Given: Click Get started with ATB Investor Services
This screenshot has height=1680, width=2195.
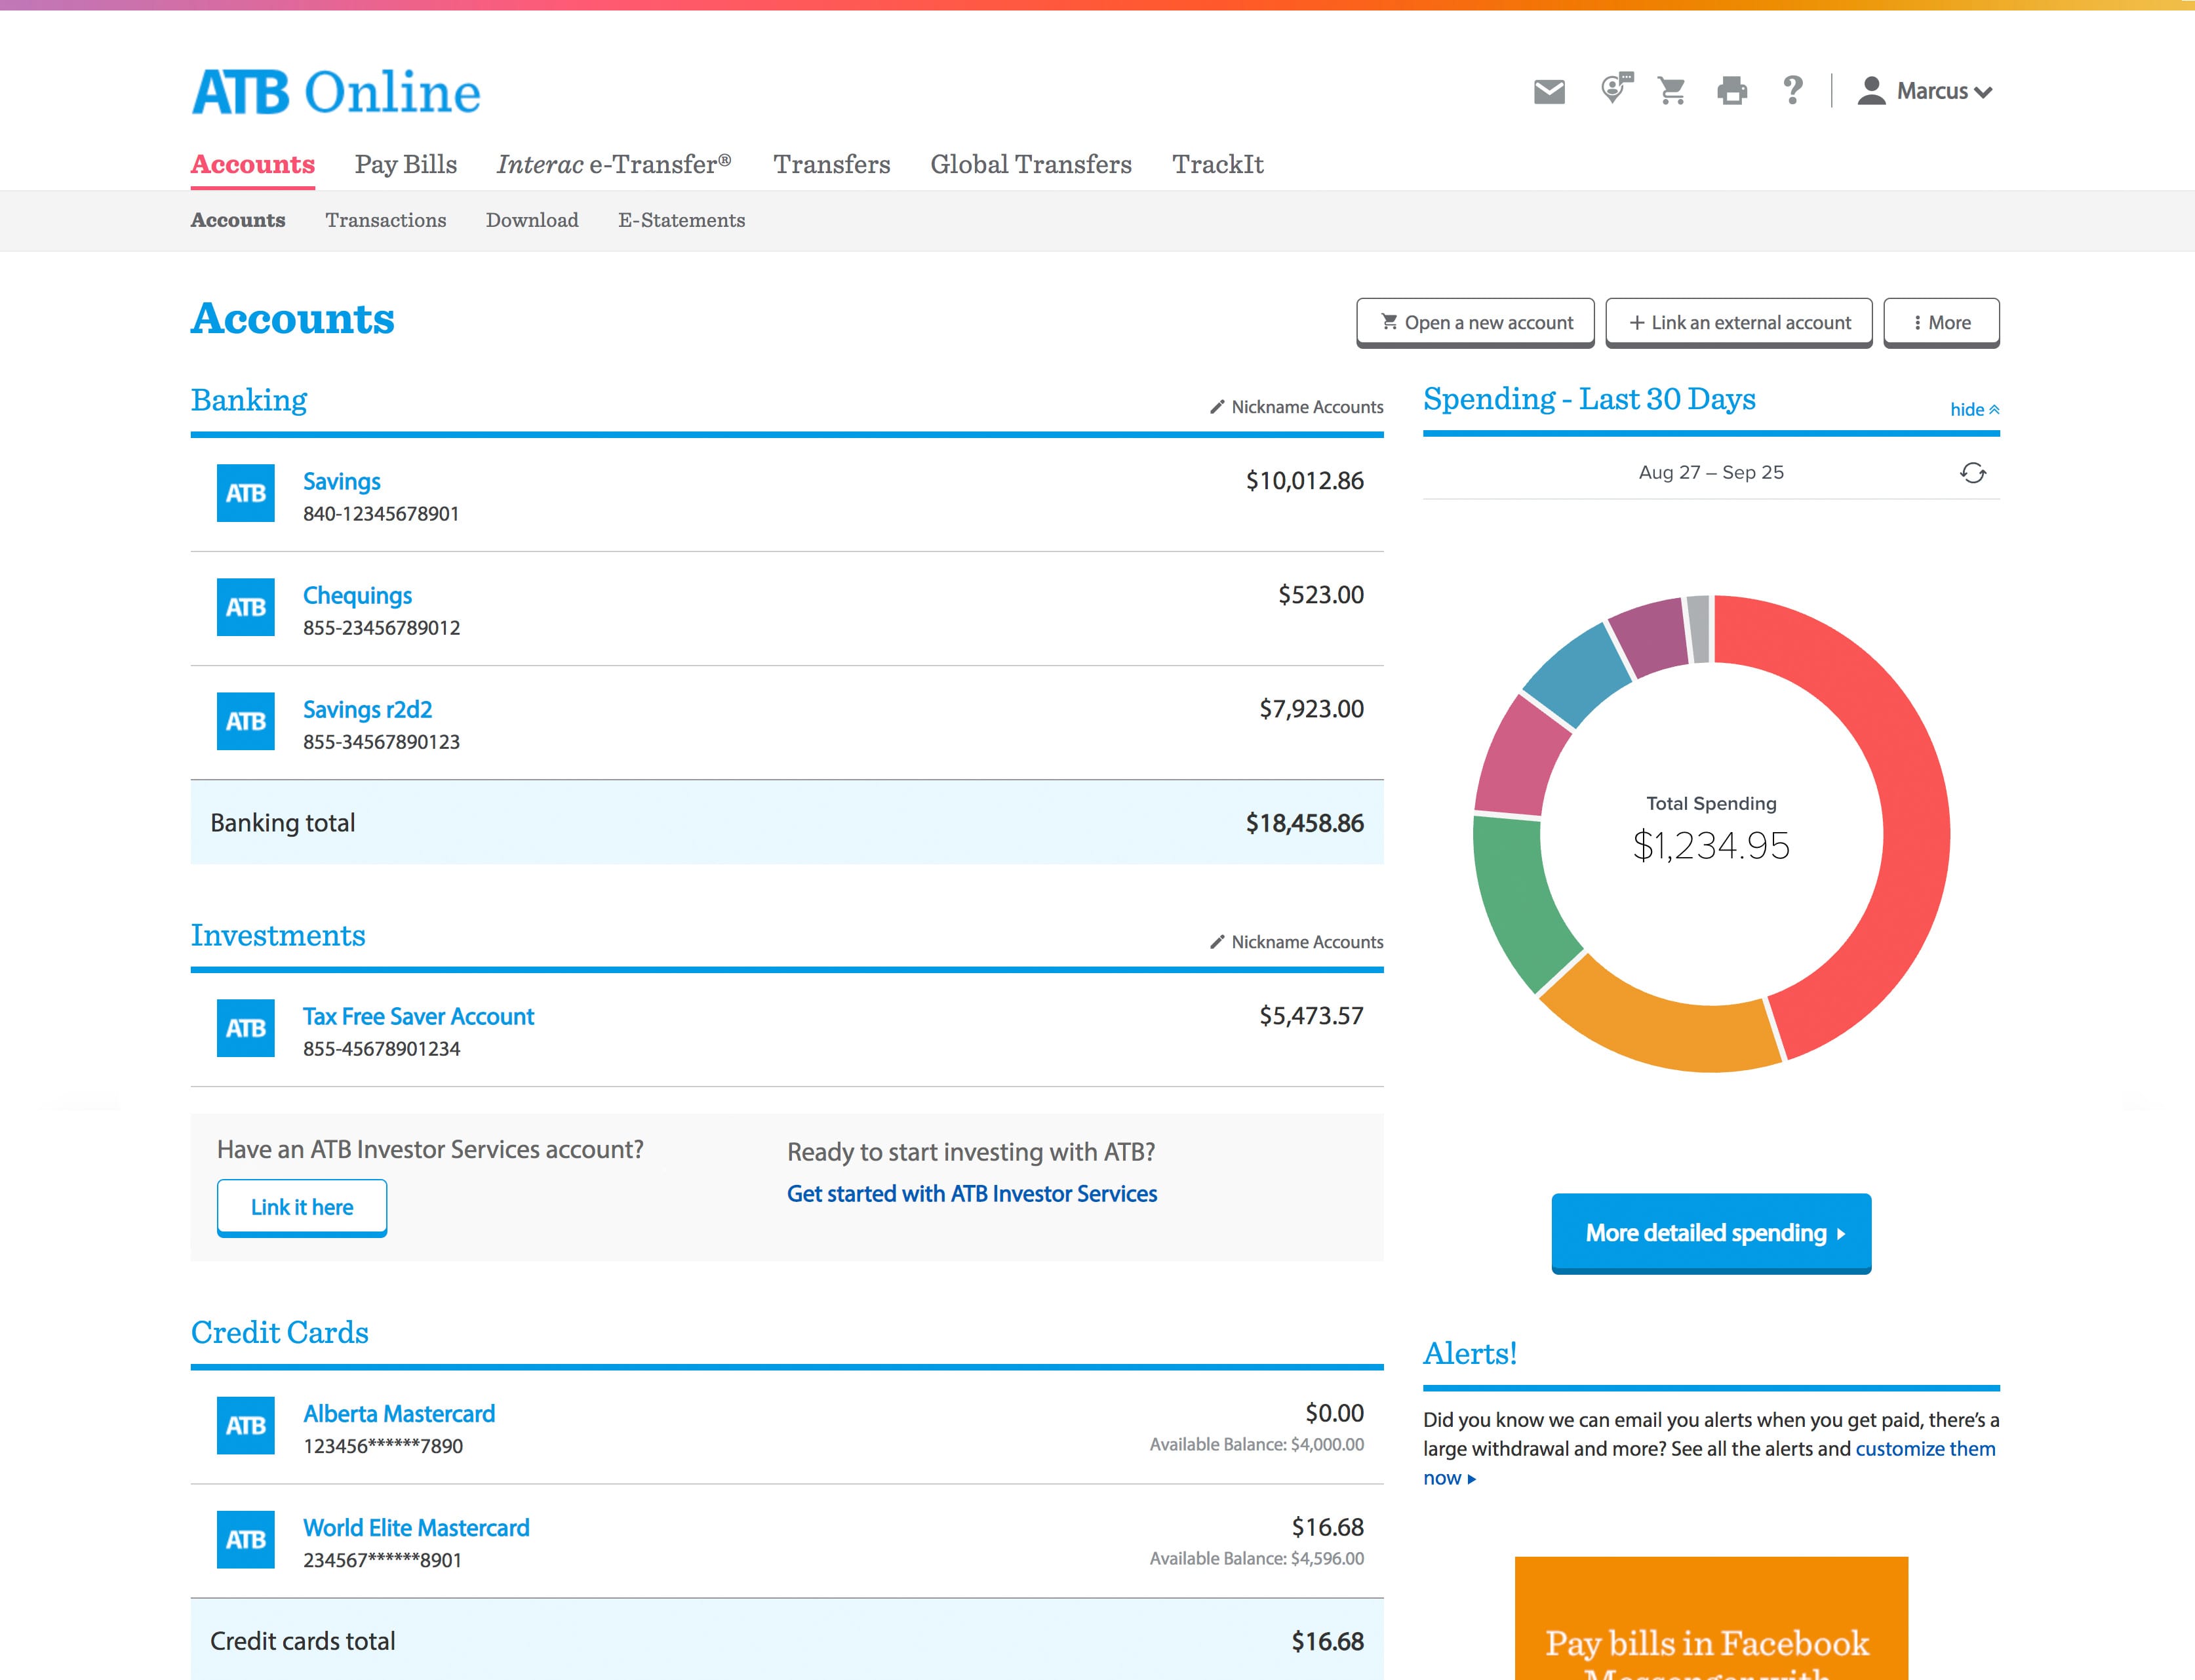Looking at the screenshot, I should click(972, 1193).
